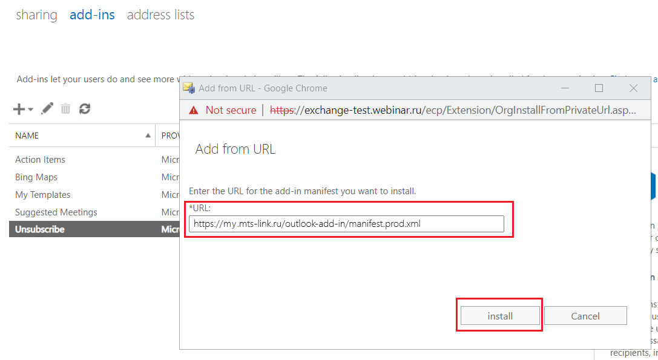
Task: Click the URL input field
Action: 346,224
